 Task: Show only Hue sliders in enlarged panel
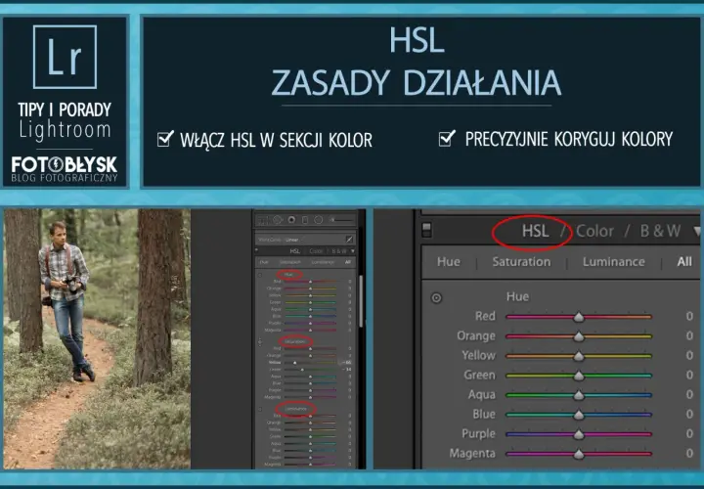click(449, 261)
